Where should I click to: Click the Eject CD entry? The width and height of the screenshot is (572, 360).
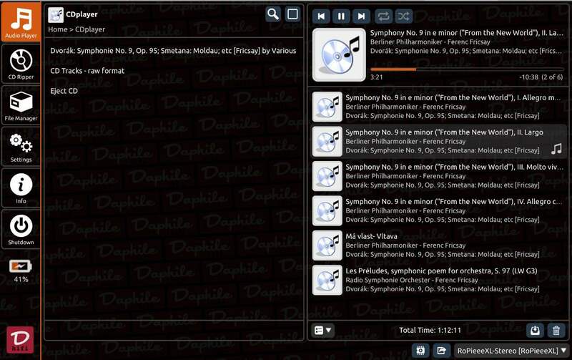pyautogui.click(x=64, y=91)
